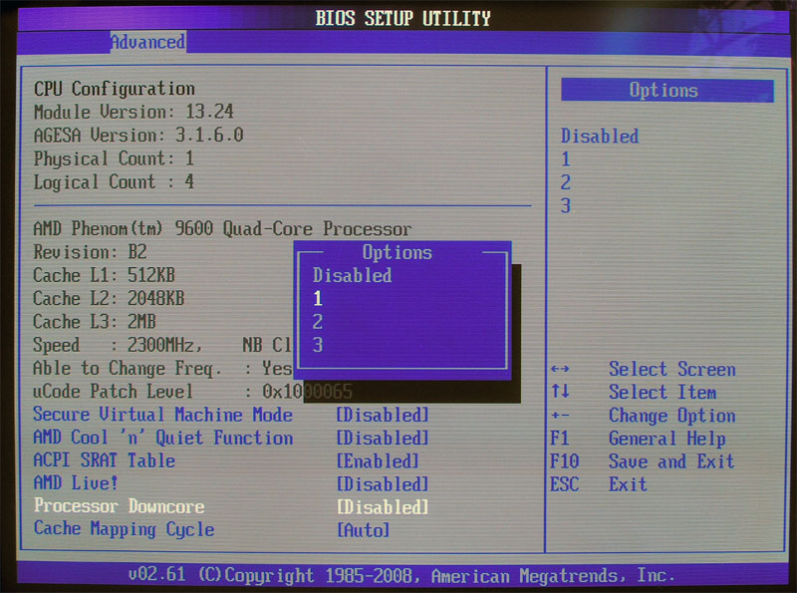Select AMD Cool 'n' Quiet Function setting
This screenshot has width=797, height=593.
click(x=162, y=438)
